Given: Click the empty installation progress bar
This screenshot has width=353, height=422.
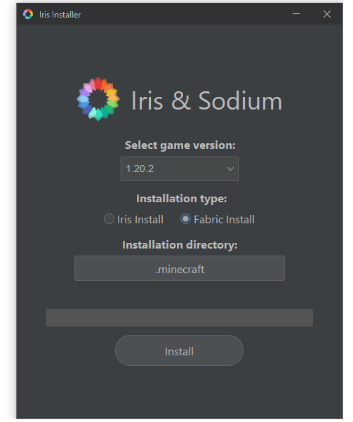Looking at the screenshot, I should (180, 318).
